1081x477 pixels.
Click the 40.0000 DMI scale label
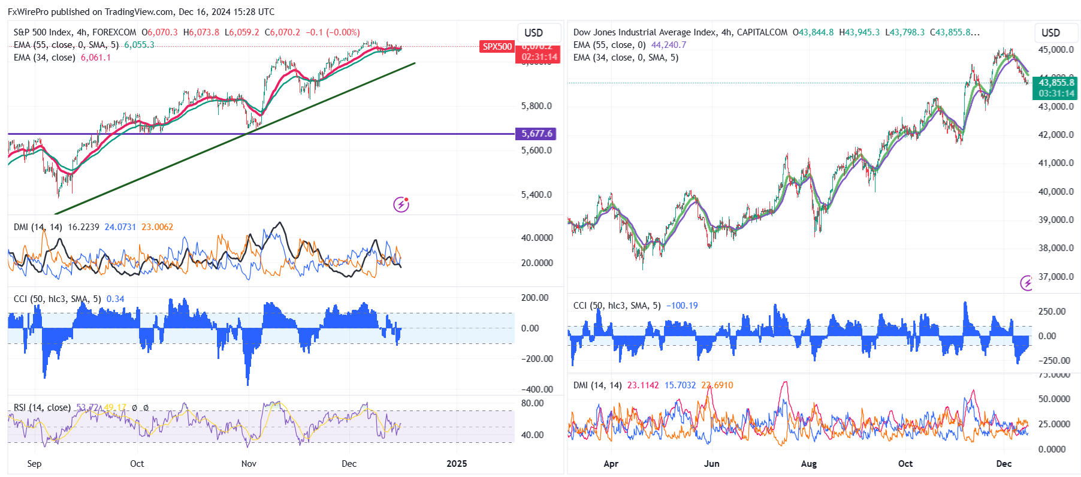click(x=537, y=238)
